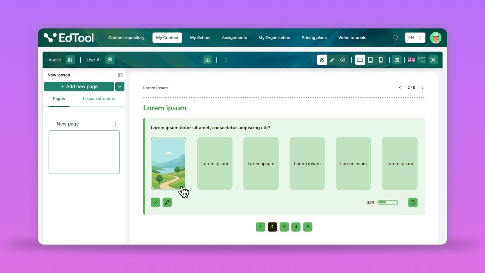Screen dimensions: 485x273
Task: Open the three-dot toolbar menu
Action: pos(226,60)
